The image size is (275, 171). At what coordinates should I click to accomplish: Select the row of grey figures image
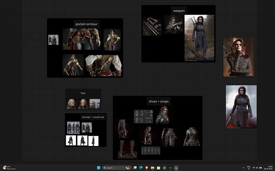click(x=151, y=150)
